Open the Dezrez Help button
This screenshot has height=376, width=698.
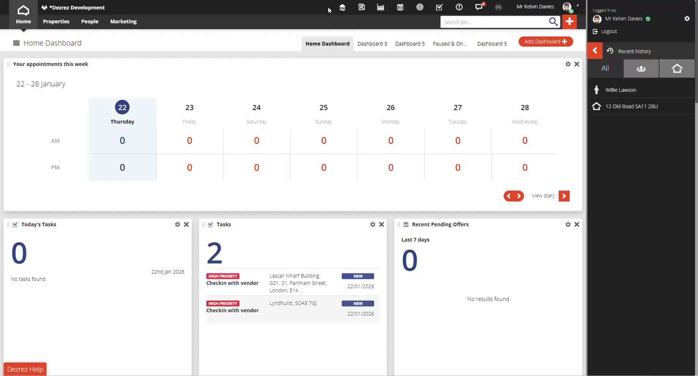click(25, 369)
